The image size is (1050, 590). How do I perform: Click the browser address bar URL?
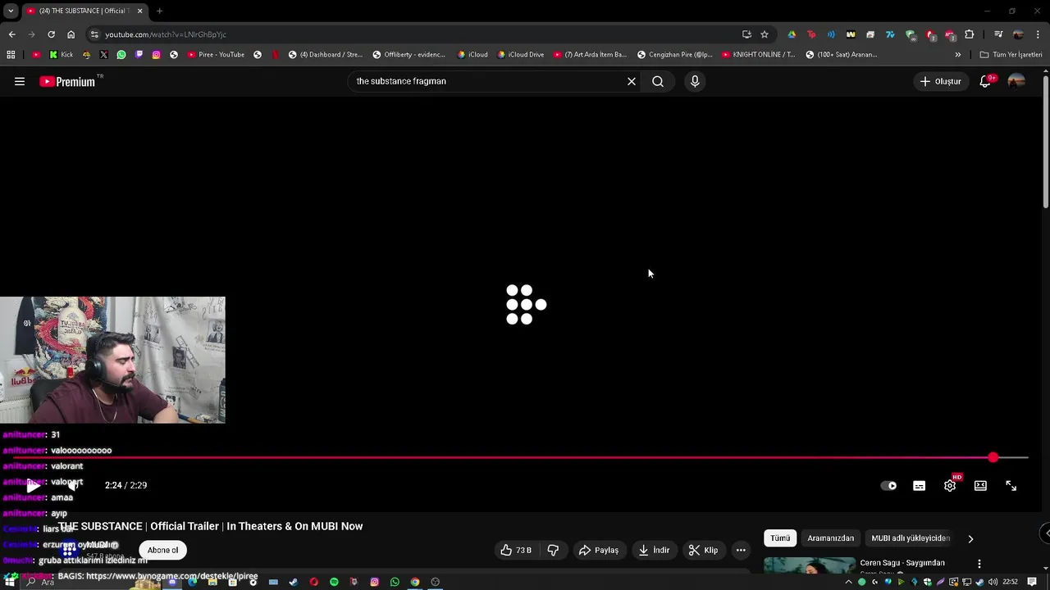[x=165, y=34]
